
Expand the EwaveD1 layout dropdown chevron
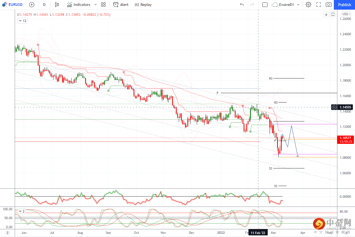298,5
